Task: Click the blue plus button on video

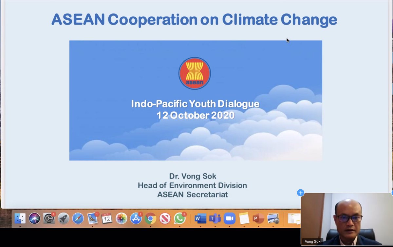Action: click(x=301, y=193)
